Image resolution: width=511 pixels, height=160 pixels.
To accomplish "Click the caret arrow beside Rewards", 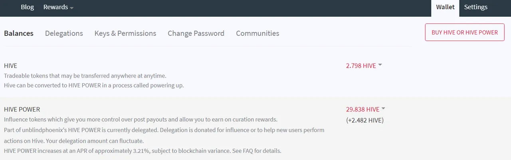I will 71,8.
